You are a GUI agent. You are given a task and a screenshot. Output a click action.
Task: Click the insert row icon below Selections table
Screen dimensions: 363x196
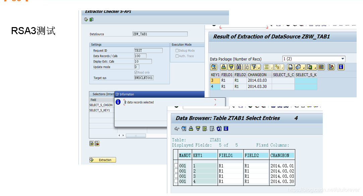click(92, 143)
